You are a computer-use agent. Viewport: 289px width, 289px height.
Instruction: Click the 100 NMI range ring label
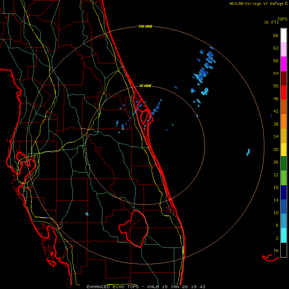point(145,26)
